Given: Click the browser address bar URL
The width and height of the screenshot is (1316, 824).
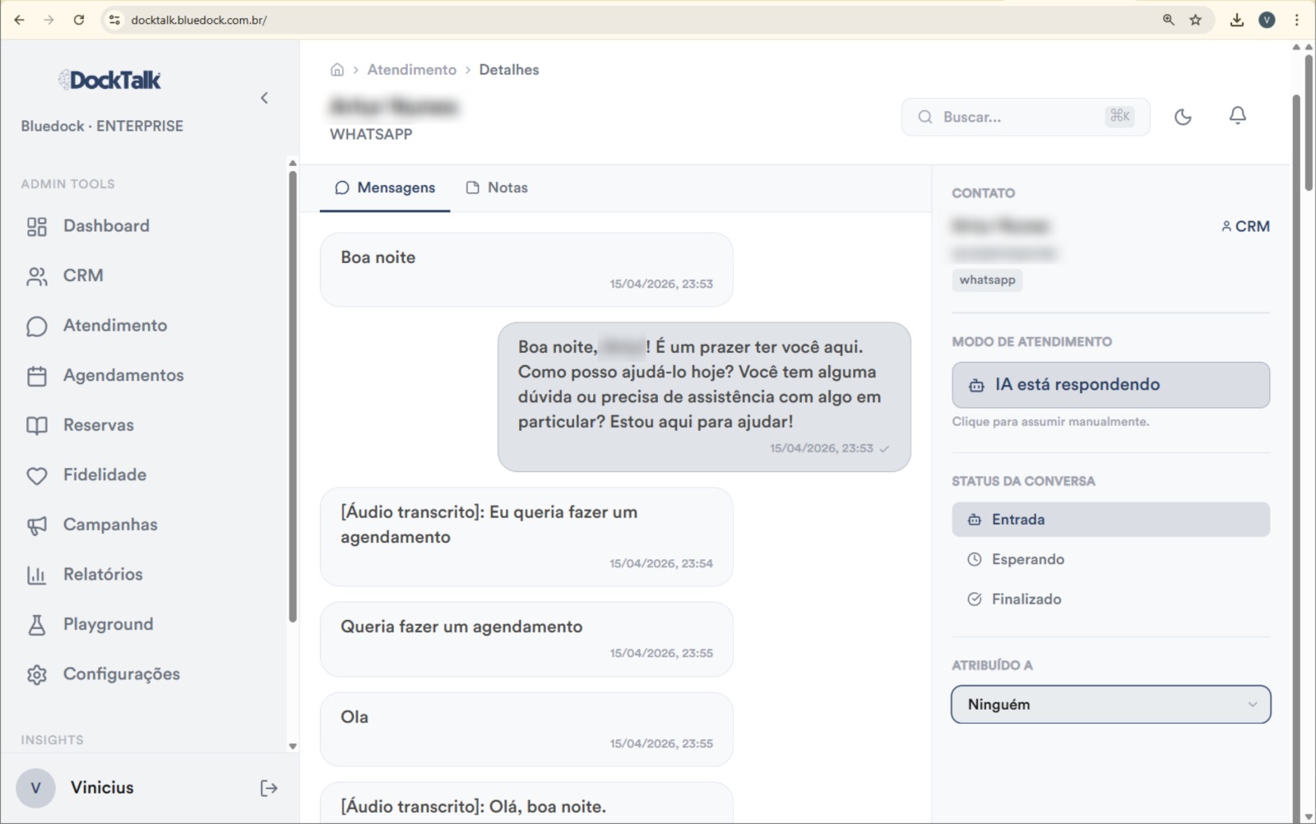Looking at the screenshot, I should point(199,20).
